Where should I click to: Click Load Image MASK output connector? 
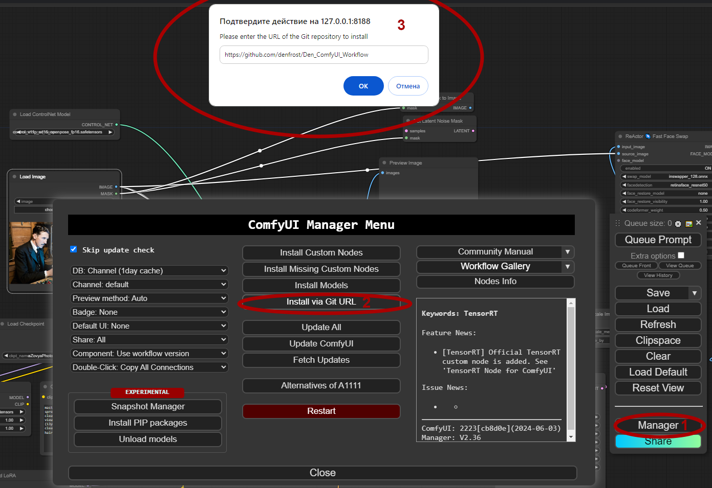(116, 194)
